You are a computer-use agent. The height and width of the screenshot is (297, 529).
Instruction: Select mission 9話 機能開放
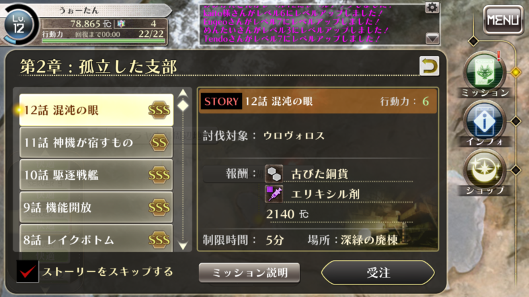(96, 207)
